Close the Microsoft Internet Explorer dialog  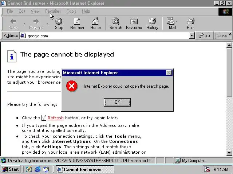(169, 72)
